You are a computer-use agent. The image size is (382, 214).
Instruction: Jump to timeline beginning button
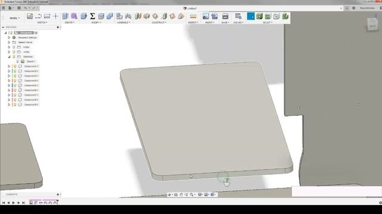pos(4,203)
